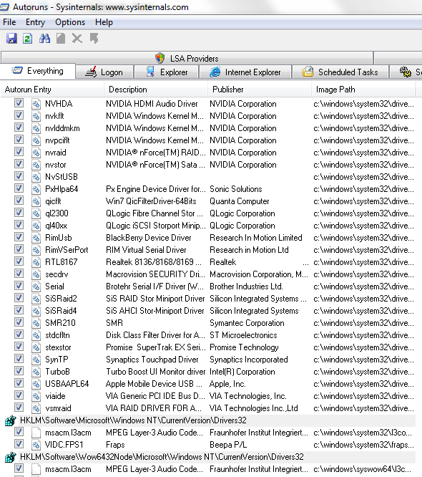Sort by the Autorun Entry column header
Screen dimensions: 422x477
52,90
